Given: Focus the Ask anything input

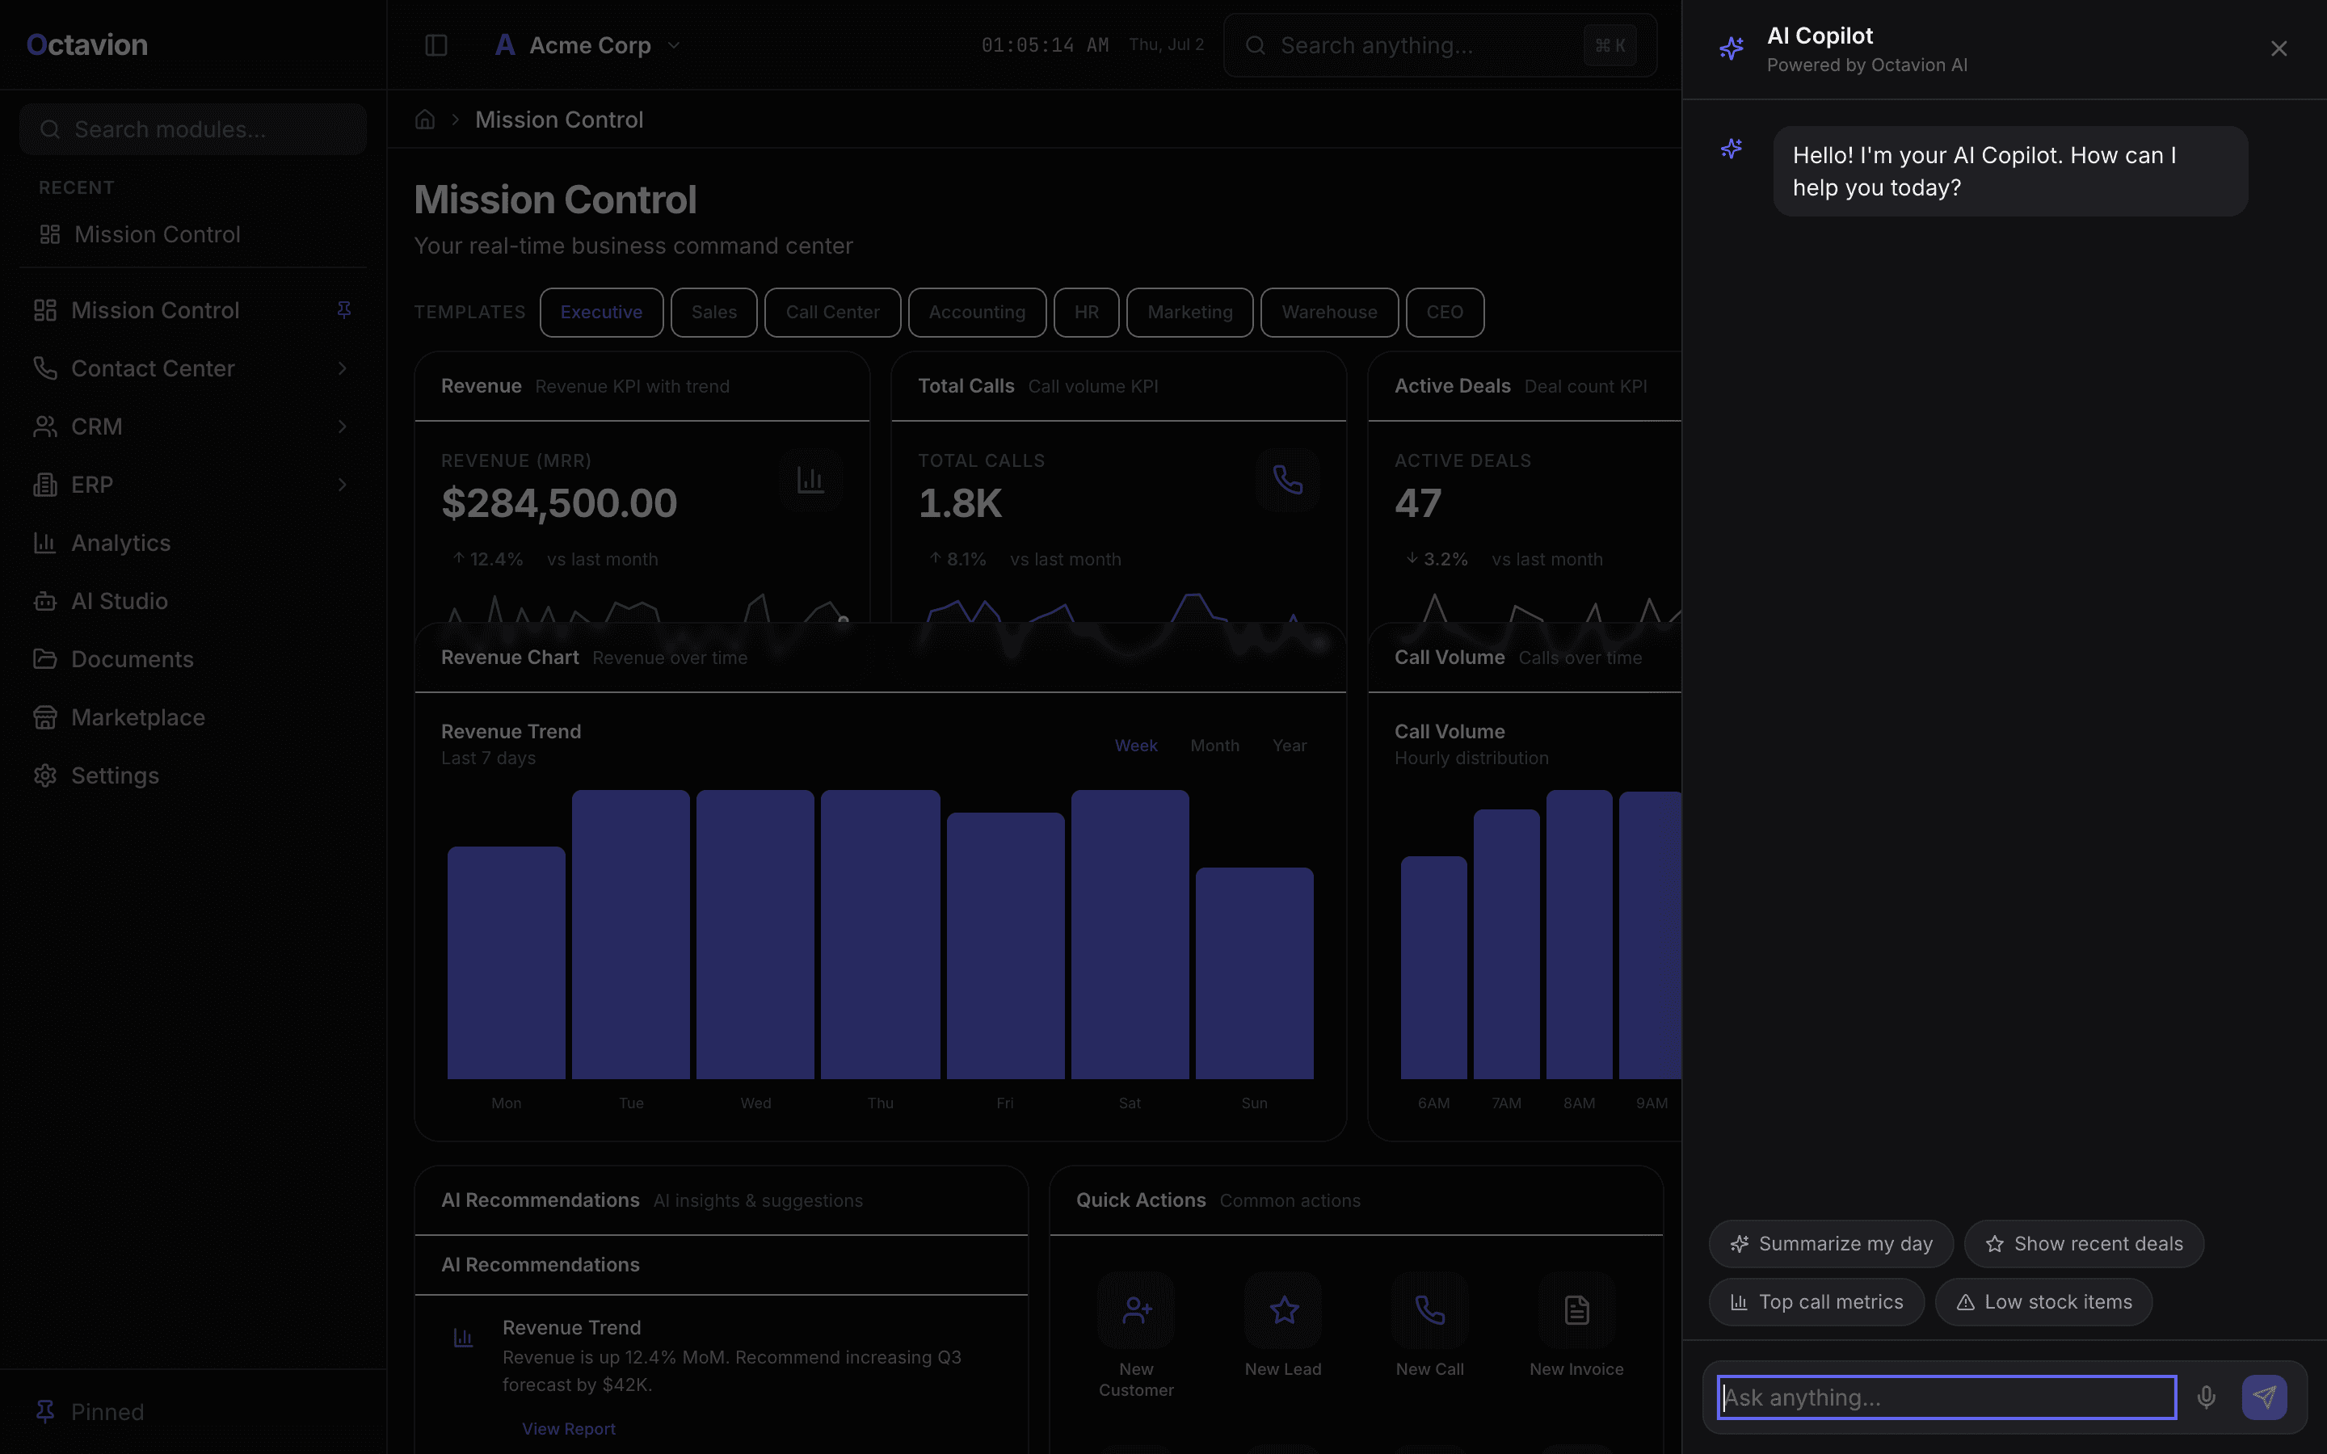Looking at the screenshot, I should (x=1946, y=1397).
